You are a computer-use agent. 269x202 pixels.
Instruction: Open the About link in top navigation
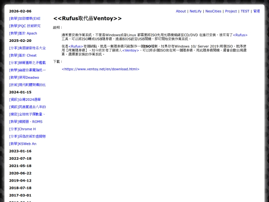coord(181,11)
